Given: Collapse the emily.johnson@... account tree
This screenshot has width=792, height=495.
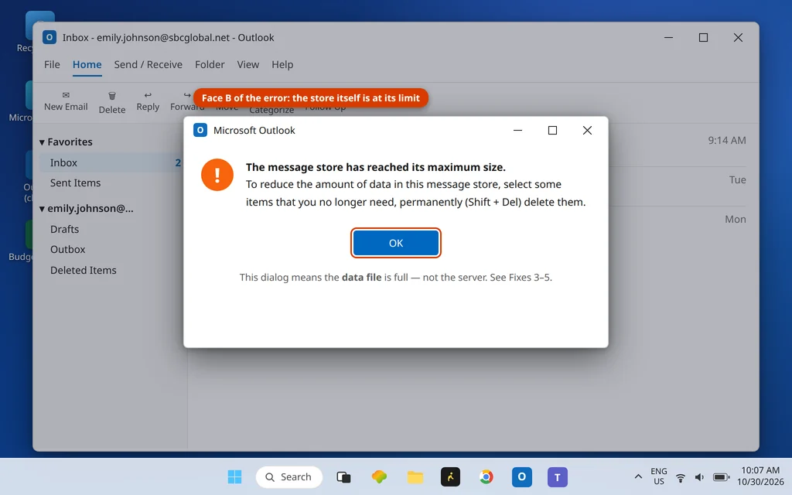Looking at the screenshot, I should [x=42, y=209].
